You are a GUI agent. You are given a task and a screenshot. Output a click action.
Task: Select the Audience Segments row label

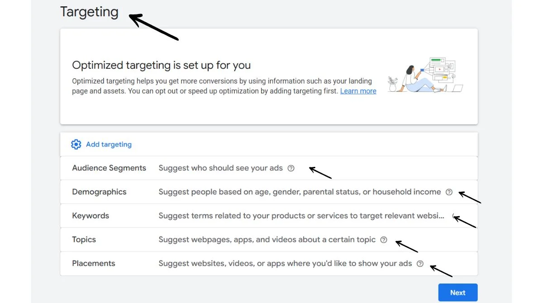click(x=109, y=168)
